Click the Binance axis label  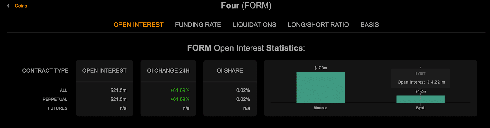tap(320, 108)
